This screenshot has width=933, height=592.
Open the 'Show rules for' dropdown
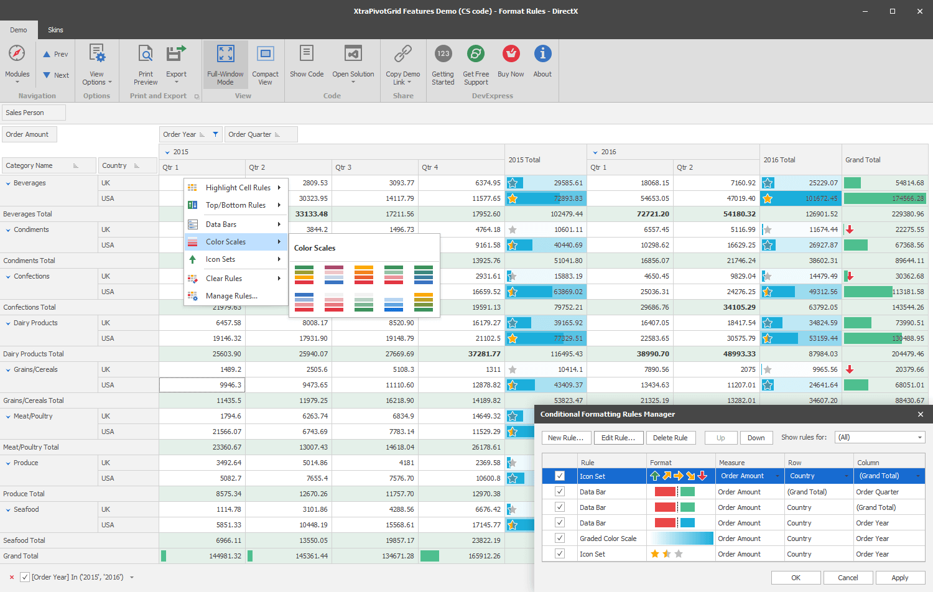[x=880, y=437]
